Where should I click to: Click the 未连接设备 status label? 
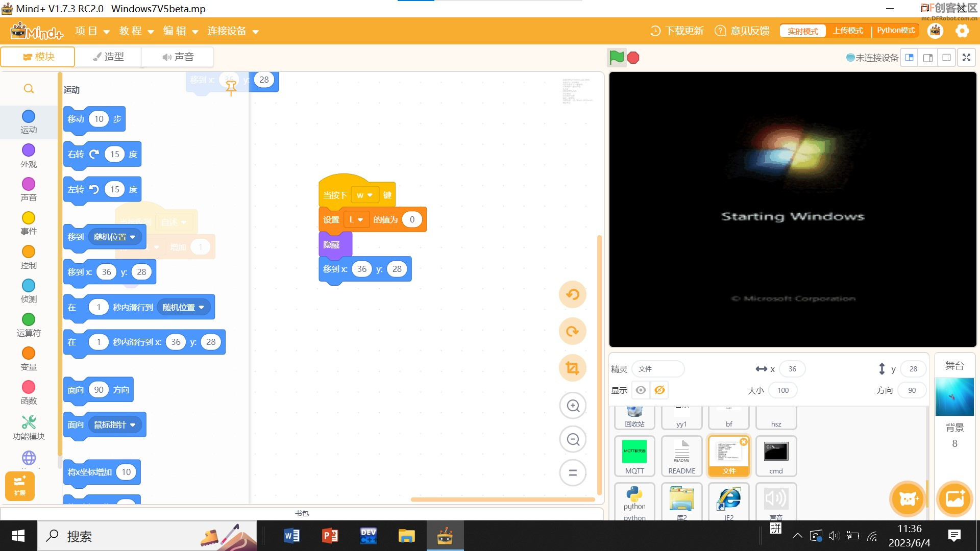point(872,58)
